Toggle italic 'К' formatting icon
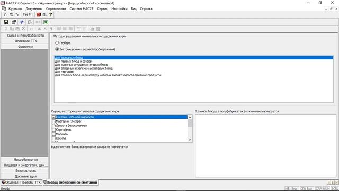This screenshot has height=191, width=339. click(x=45, y=29)
